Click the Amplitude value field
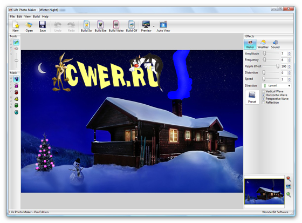Image resolution: width=302 pixels, height=223 pixels. click(284, 53)
